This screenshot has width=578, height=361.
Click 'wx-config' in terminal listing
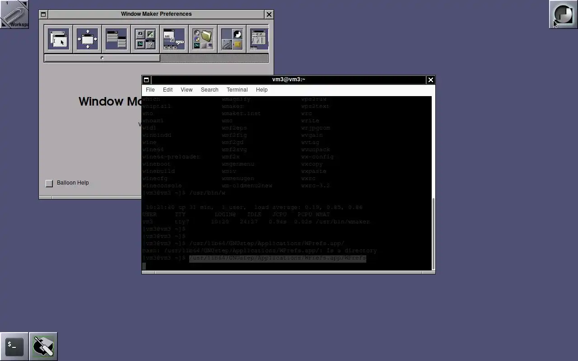click(x=317, y=157)
